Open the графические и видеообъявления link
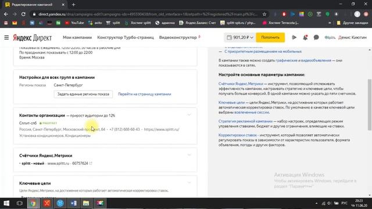372x209 pixels. tap(303, 60)
